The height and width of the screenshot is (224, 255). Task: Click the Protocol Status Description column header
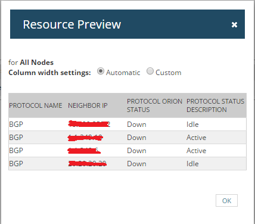(x=215, y=105)
